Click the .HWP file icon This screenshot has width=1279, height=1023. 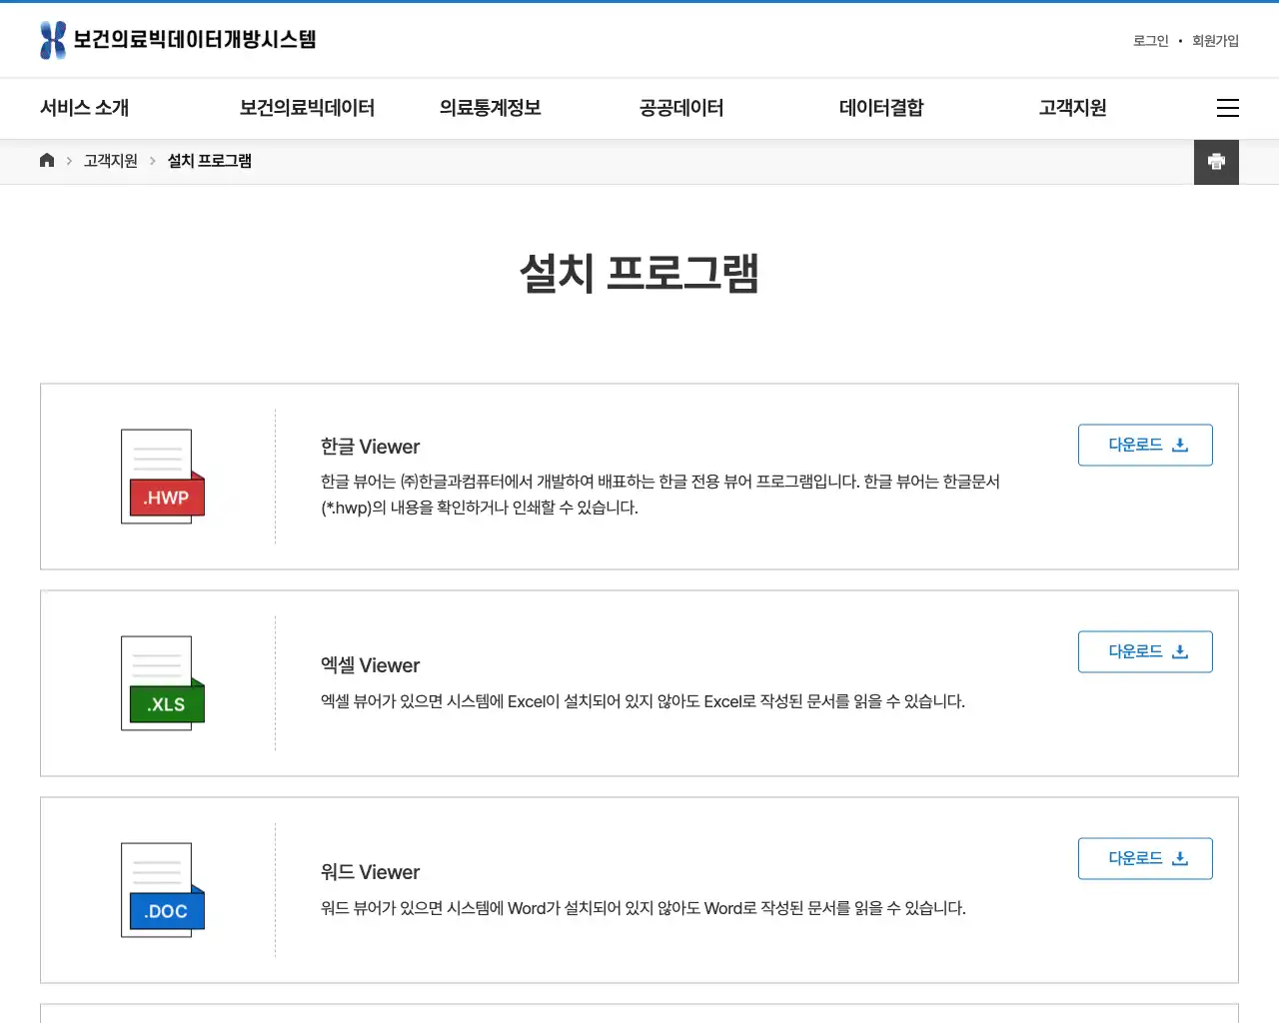click(x=163, y=477)
